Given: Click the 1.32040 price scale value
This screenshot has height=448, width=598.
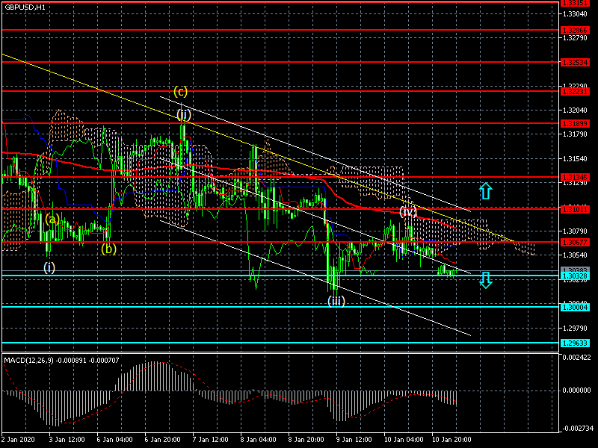Looking at the screenshot, I should point(575,111).
